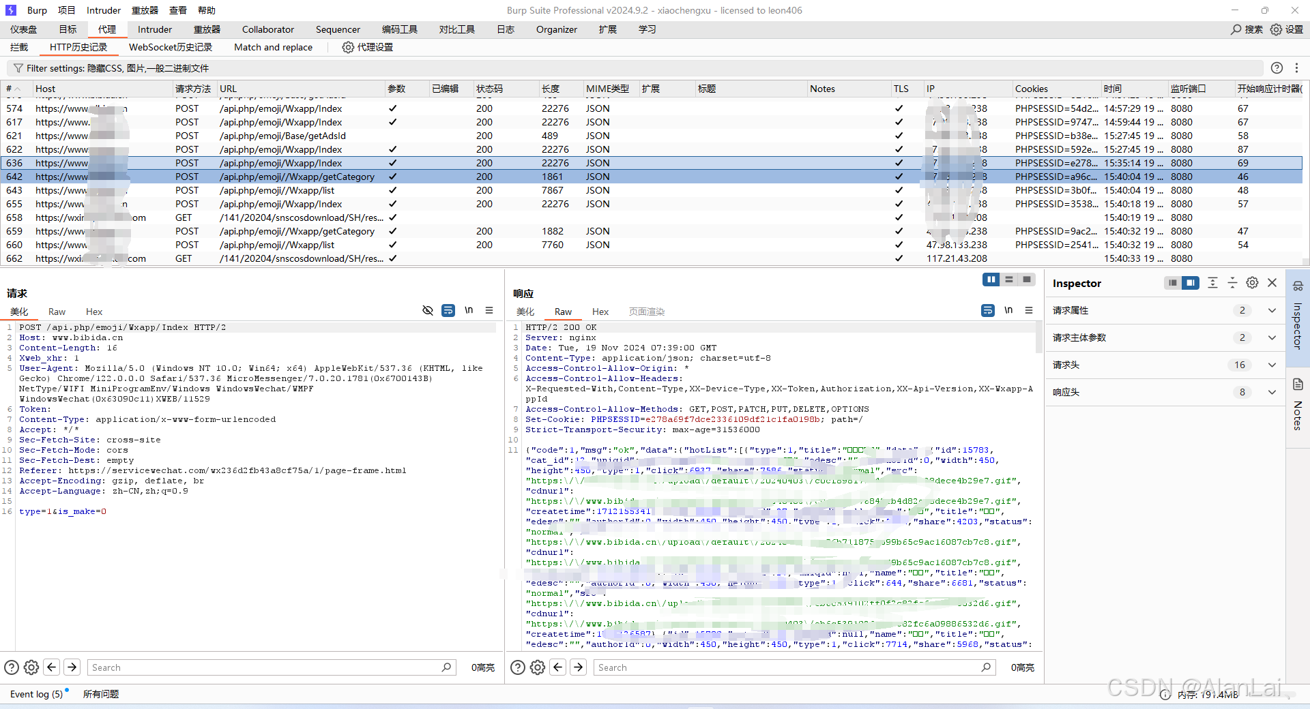
Task: Open the 项目 menu
Action: point(67,10)
